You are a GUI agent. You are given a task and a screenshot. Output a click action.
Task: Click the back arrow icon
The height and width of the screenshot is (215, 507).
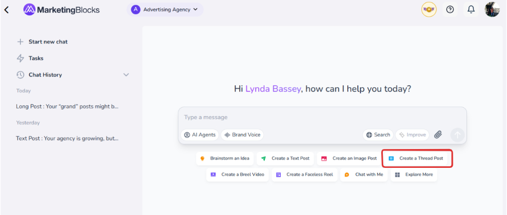pyautogui.click(x=7, y=10)
